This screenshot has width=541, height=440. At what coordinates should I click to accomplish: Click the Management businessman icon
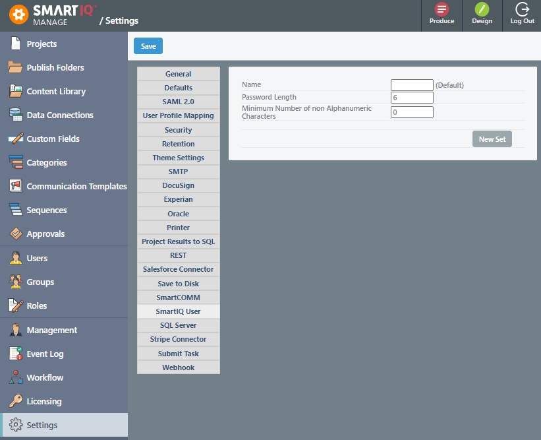point(16,330)
